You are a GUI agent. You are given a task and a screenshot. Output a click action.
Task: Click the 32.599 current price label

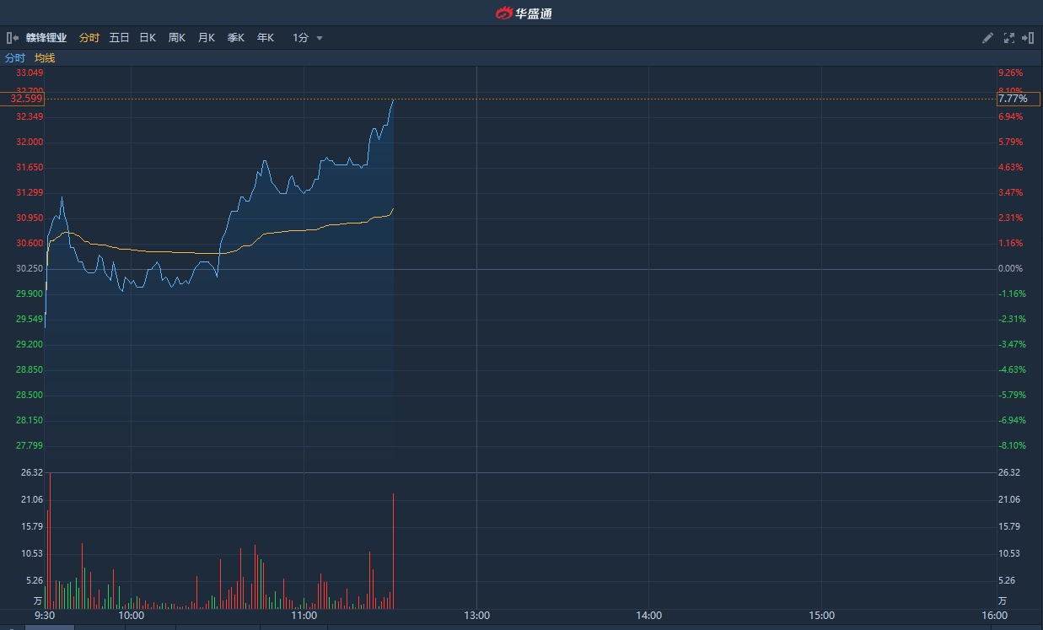[x=27, y=99]
